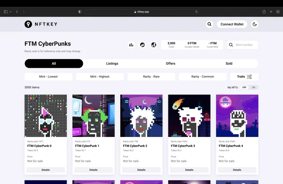Toggle dark mode with the moon icon
The height and width of the screenshot is (184, 283).
click(x=254, y=24)
